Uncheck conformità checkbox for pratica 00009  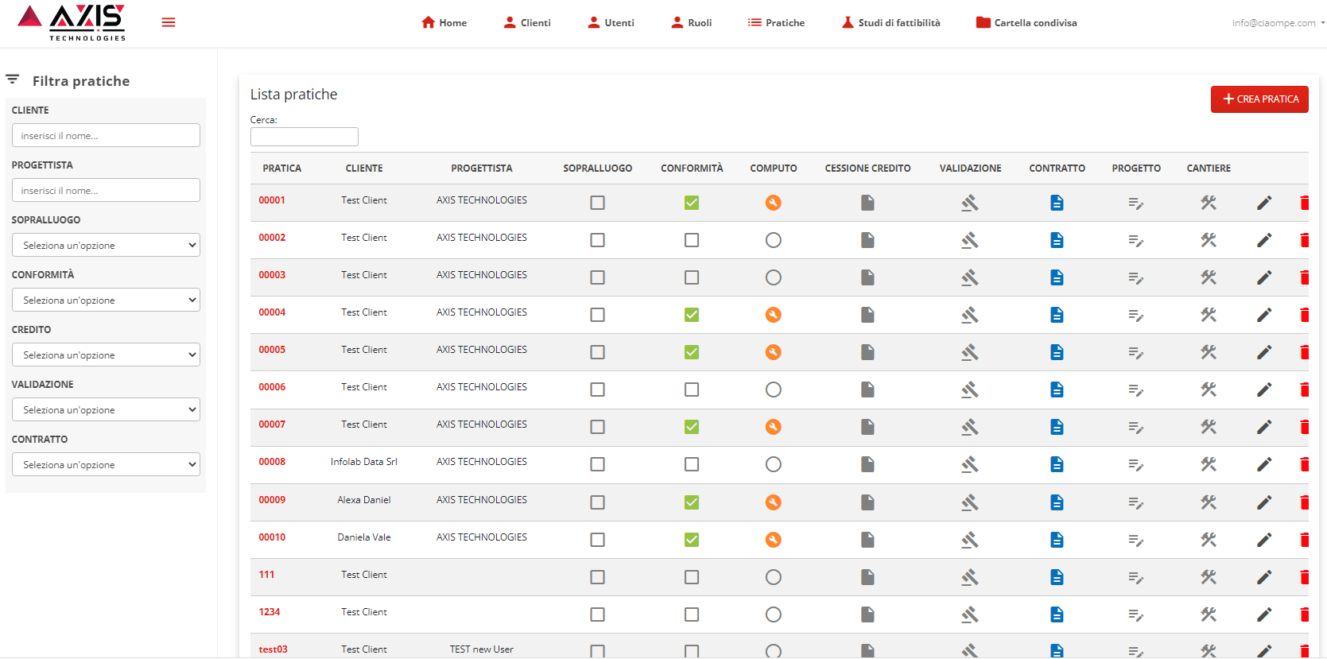692,502
